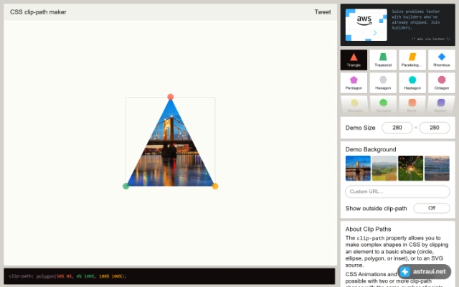Select the Trapezoid shape
Image resolution: width=459 pixels, height=287 pixels.
[383, 60]
